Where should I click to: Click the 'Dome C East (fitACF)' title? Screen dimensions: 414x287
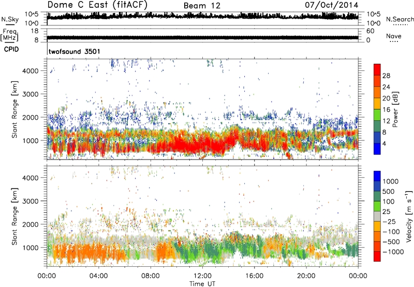coord(97,5)
